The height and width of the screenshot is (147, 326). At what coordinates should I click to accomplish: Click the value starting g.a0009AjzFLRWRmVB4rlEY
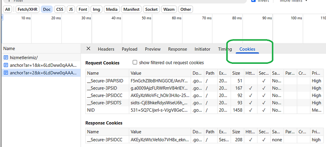pos(160,88)
